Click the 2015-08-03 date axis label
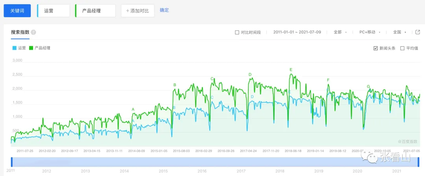This screenshot has height=176, width=425. 181,151
